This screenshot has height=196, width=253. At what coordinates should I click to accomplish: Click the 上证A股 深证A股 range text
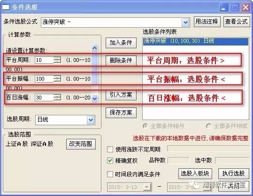pos(30,144)
